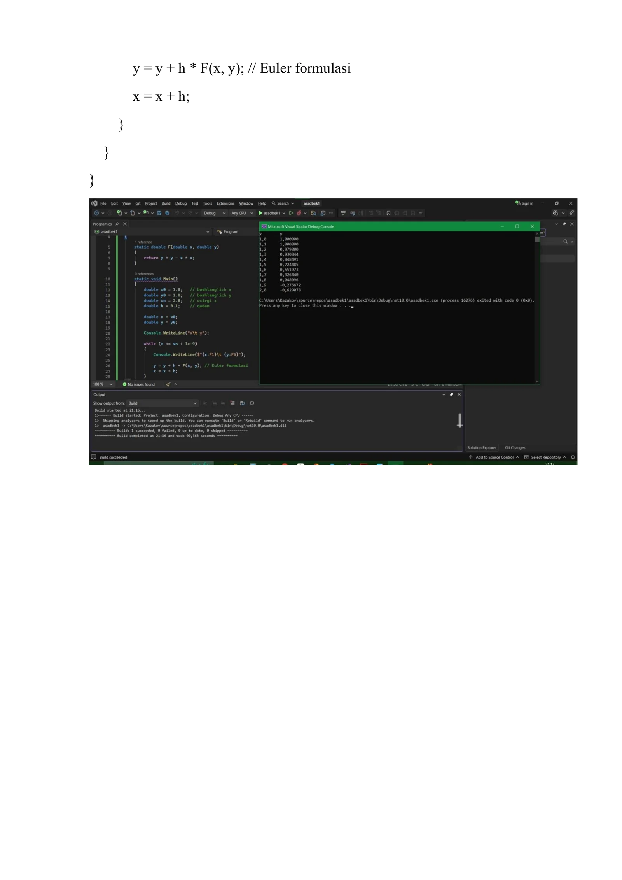The image size is (622, 880).
Task: Click the Open File toolbar icon
Action: 133,213
